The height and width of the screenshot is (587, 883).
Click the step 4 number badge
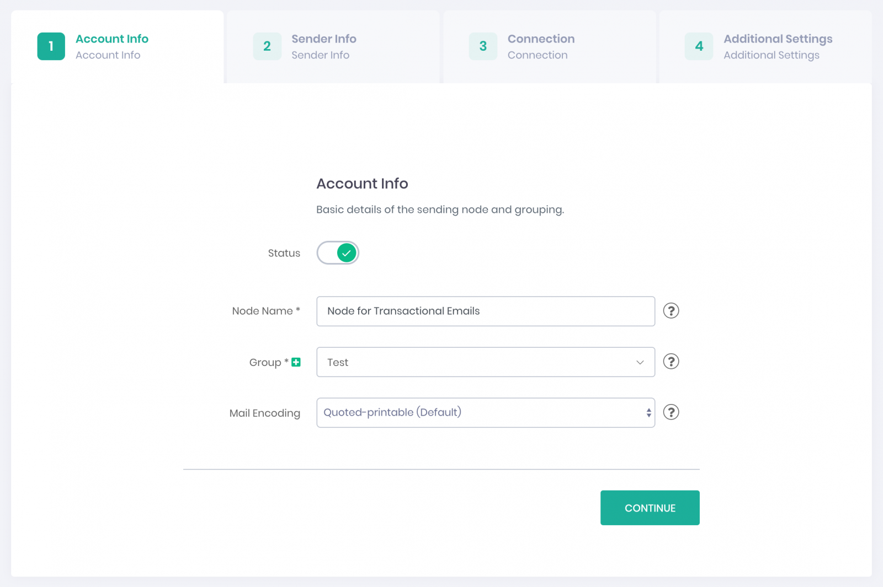(699, 46)
